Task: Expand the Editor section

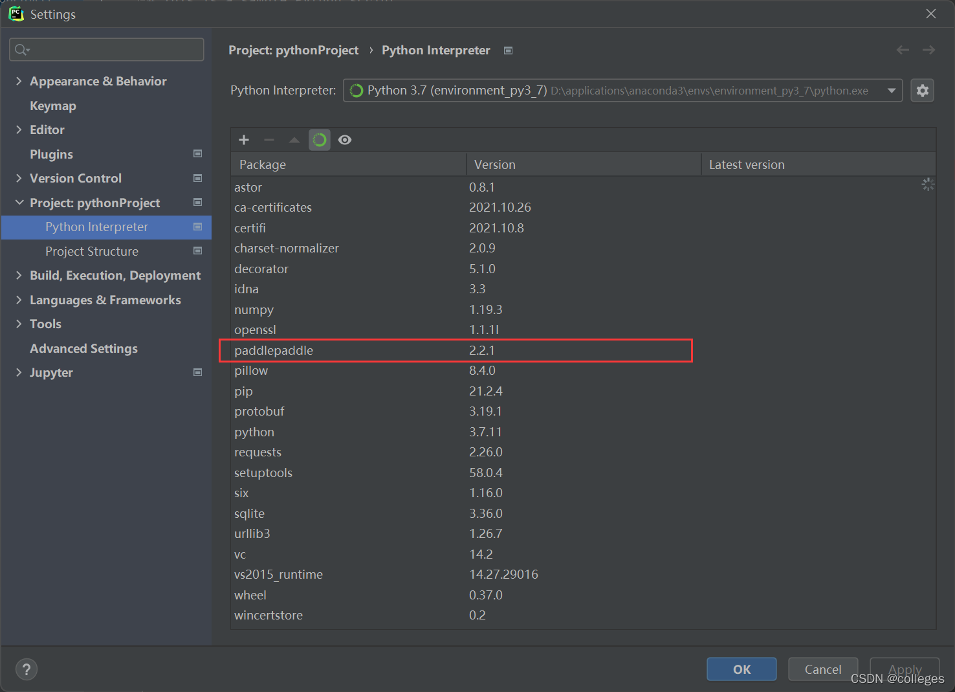Action: point(19,129)
